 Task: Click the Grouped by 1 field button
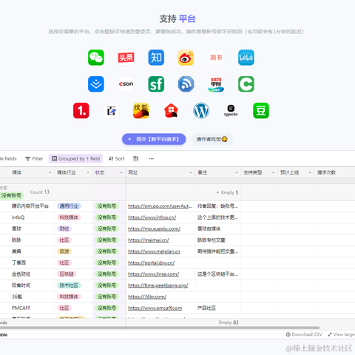coord(76,158)
